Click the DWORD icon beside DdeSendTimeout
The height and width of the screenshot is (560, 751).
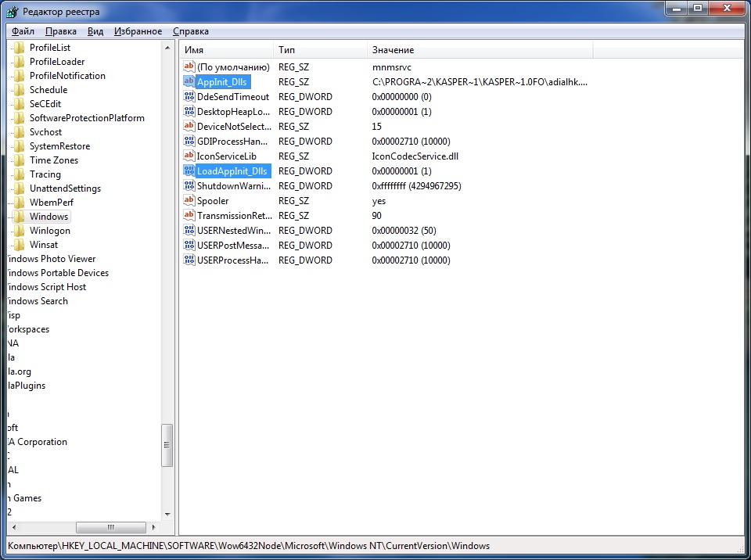[x=189, y=96]
